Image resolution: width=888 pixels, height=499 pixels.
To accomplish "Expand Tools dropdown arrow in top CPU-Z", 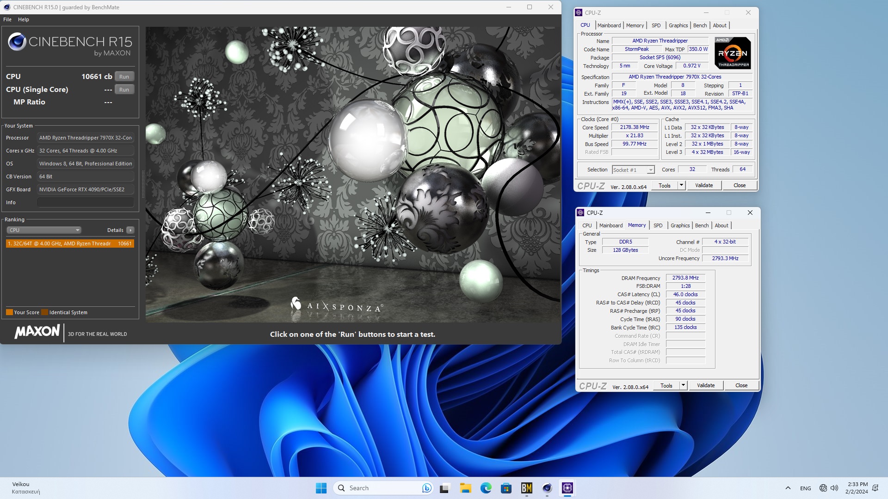I will [x=681, y=186].
